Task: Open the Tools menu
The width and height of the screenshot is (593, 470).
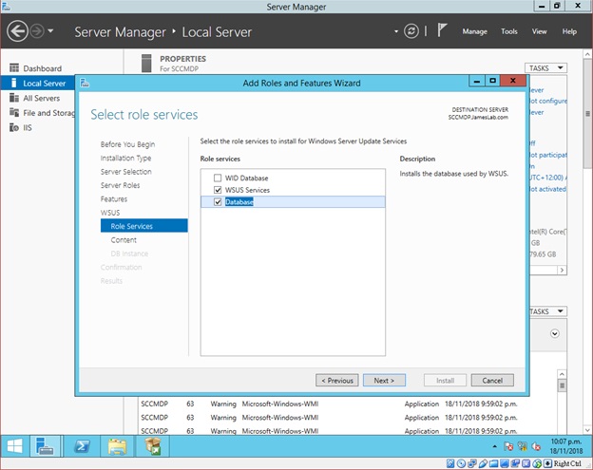Action: pyautogui.click(x=509, y=31)
